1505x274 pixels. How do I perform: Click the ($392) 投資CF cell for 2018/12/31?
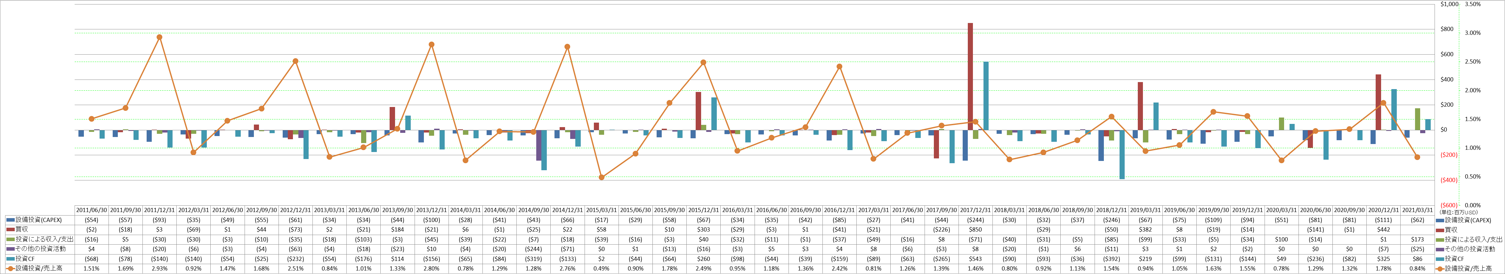pos(1111,259)
